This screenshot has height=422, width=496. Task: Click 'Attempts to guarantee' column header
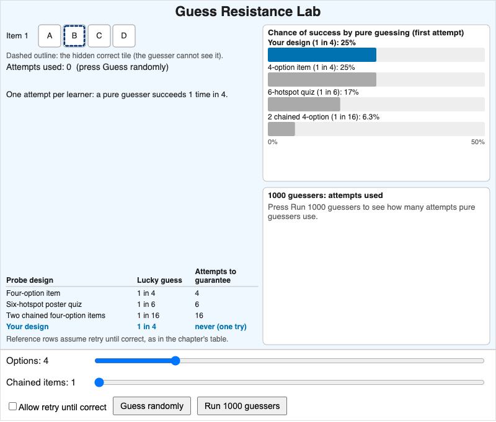215,276
